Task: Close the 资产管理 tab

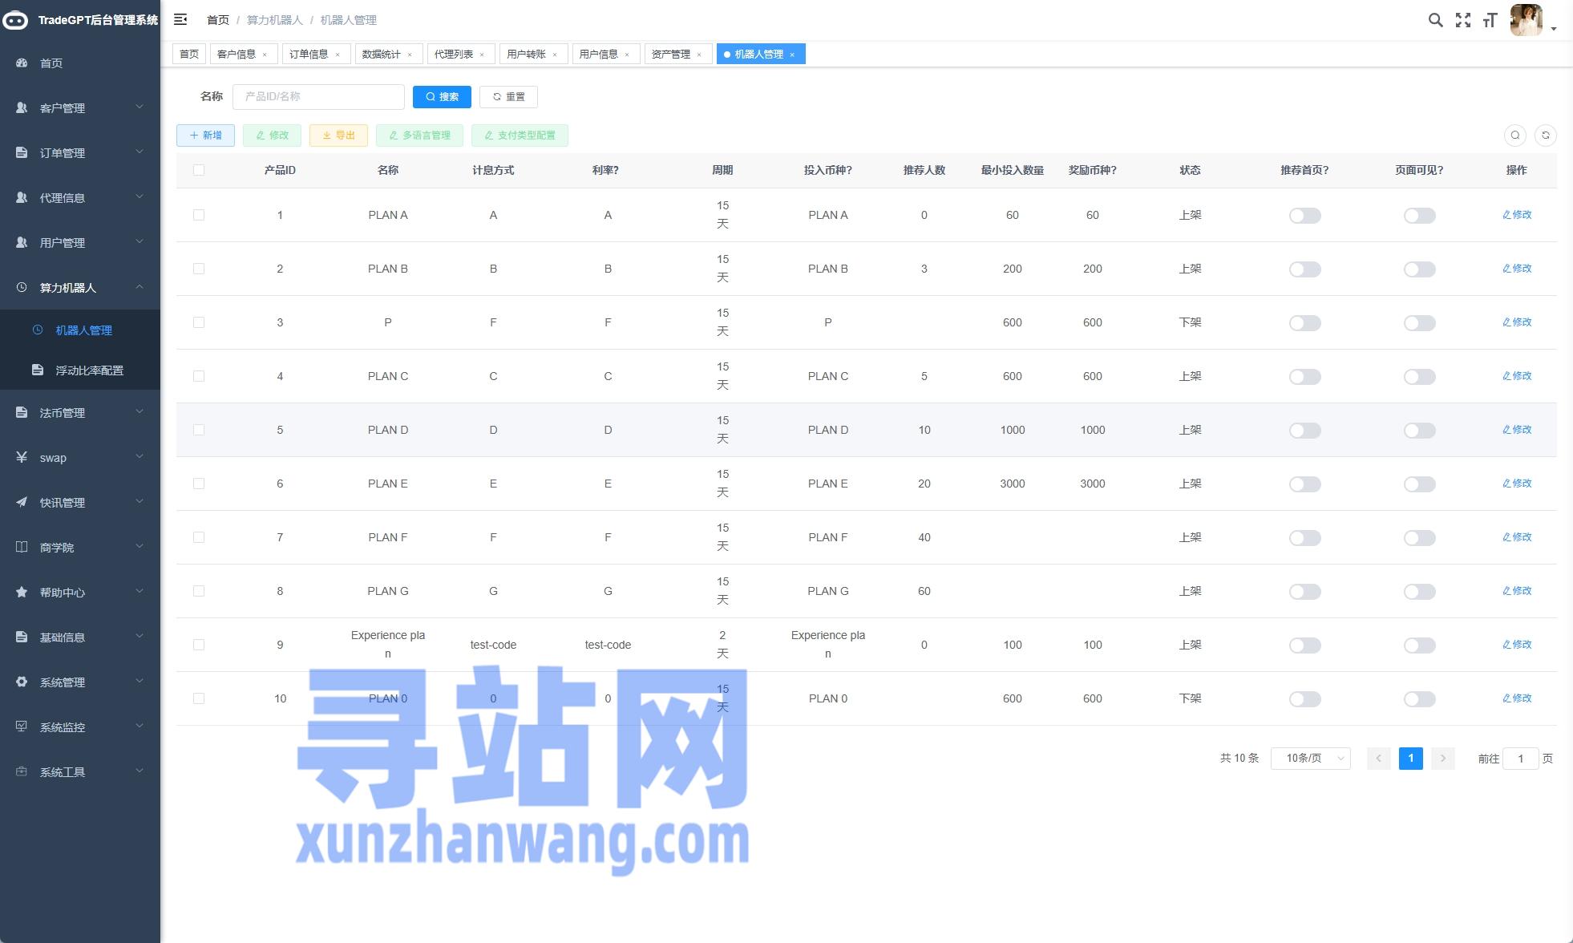Action: pyautogui.click(x=698, y=55)
